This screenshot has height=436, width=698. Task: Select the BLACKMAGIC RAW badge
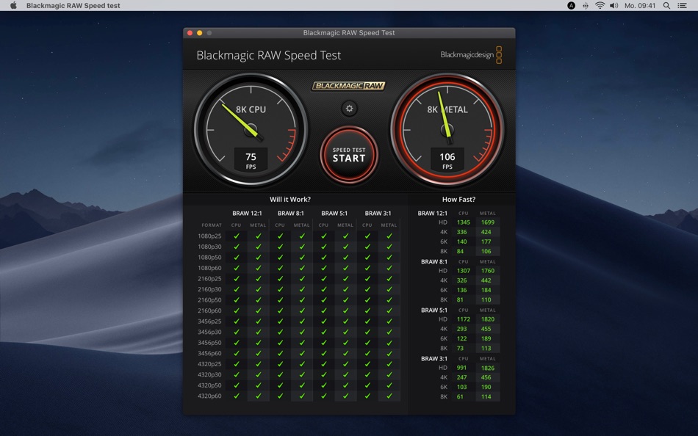click(x=348, y=85)
